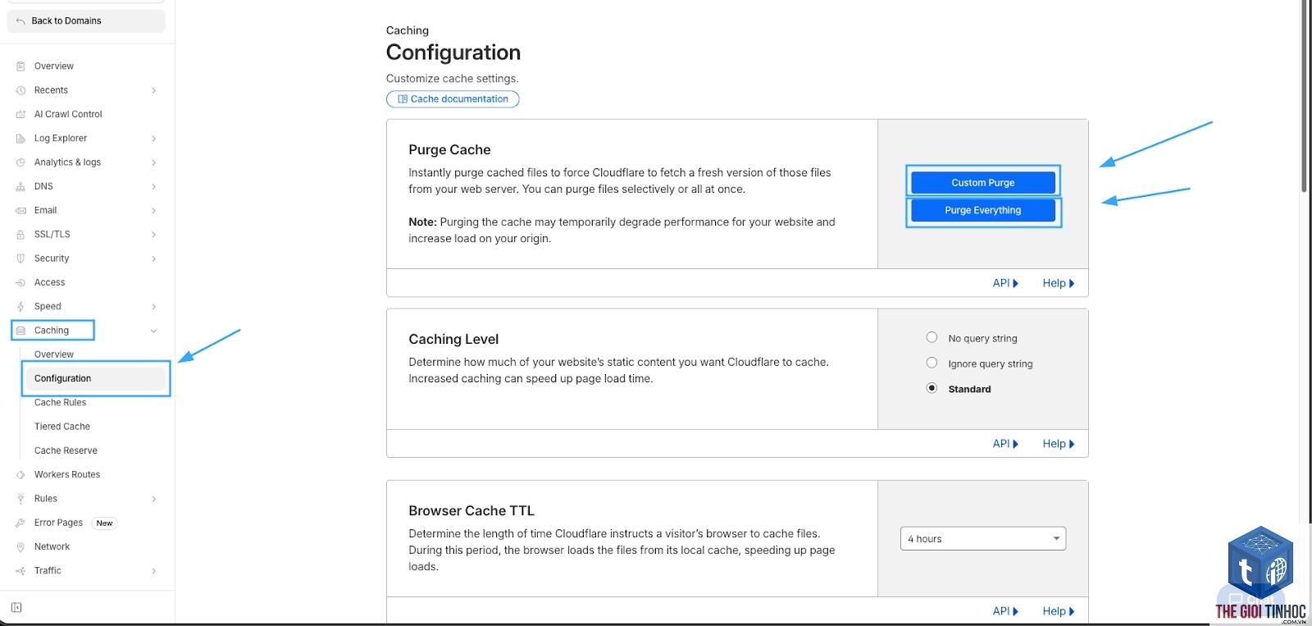
Task: Open the Cache documentation link
Action: click(x=453, y=98)
